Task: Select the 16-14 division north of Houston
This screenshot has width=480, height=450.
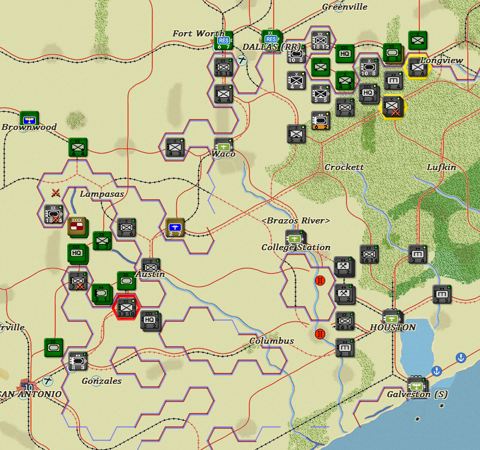Action: 369,254
